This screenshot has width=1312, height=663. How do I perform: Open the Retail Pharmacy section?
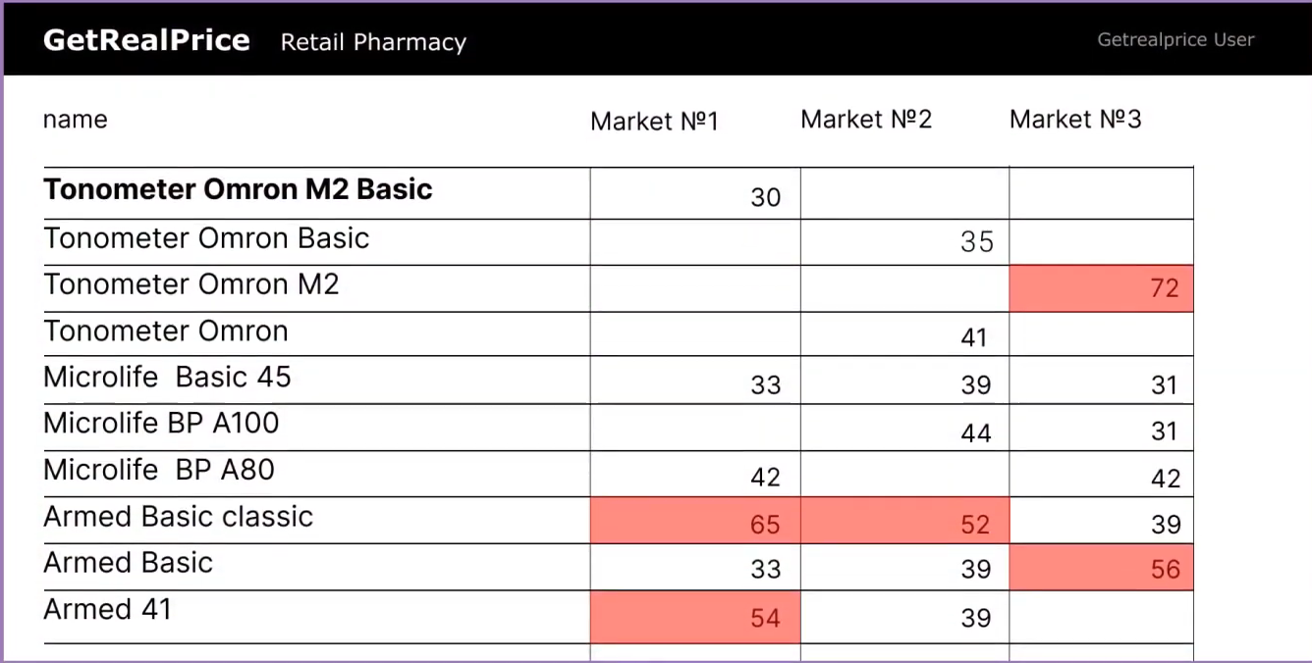click(x=373, y=42)
